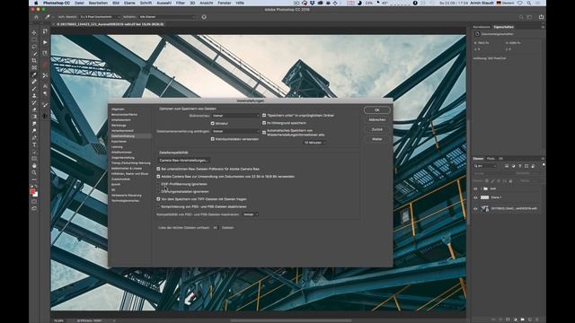Select the Move tool
The image size is (575, 323).
coord(34,32)
